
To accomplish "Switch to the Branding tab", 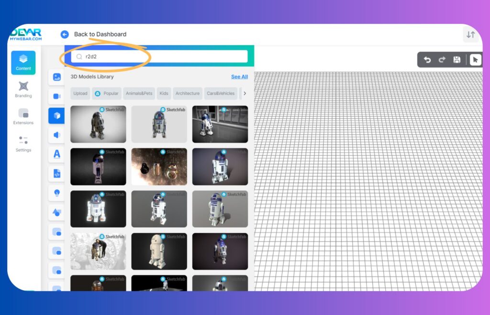I will point(23,90).
